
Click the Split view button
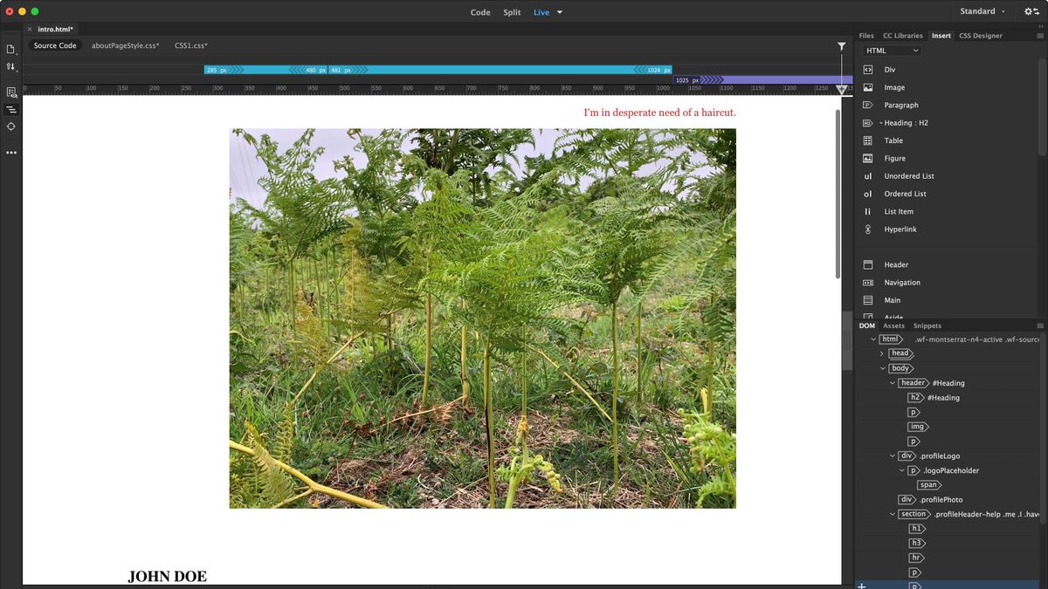[x=512, y=12]
